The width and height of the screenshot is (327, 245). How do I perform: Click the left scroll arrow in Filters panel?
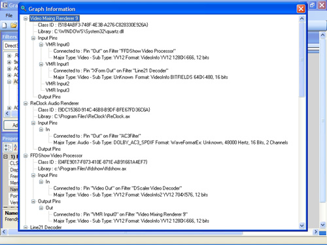pos(7,113)
